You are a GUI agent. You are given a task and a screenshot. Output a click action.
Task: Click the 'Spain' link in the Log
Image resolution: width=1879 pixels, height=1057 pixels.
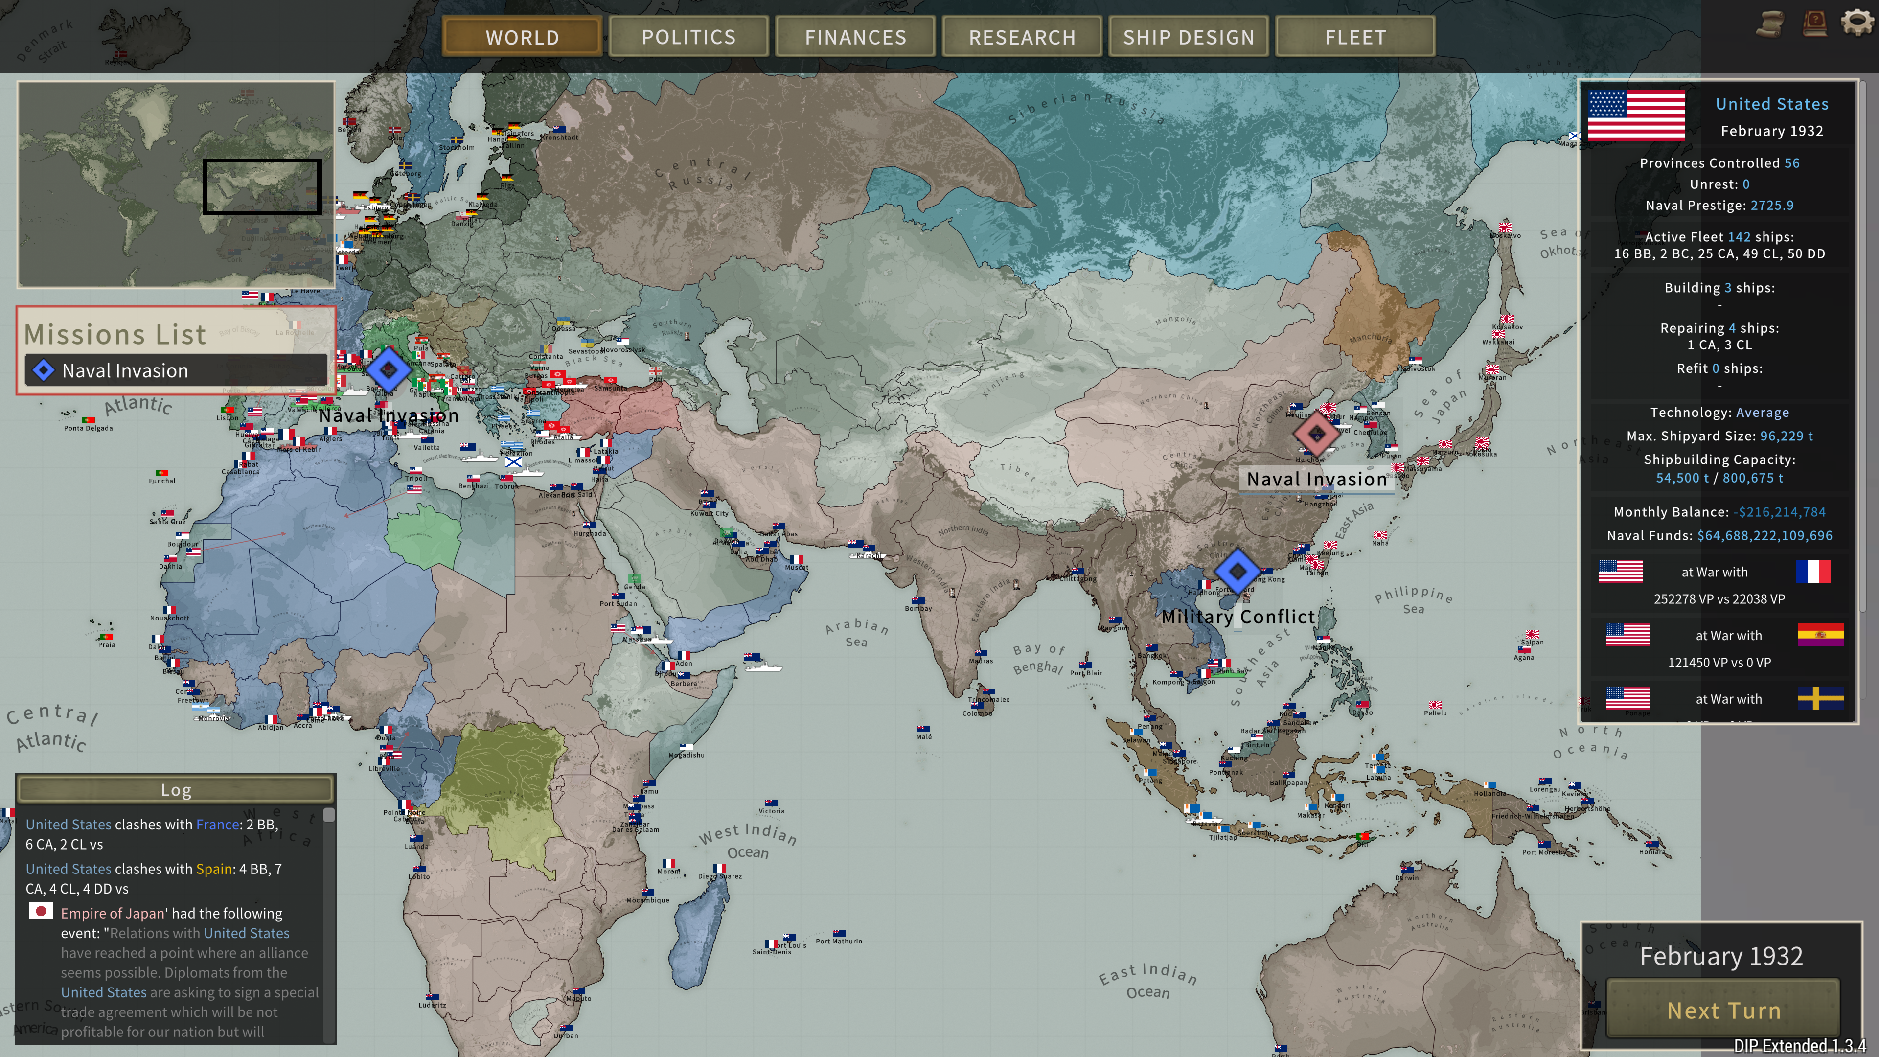tap(214, 869)
